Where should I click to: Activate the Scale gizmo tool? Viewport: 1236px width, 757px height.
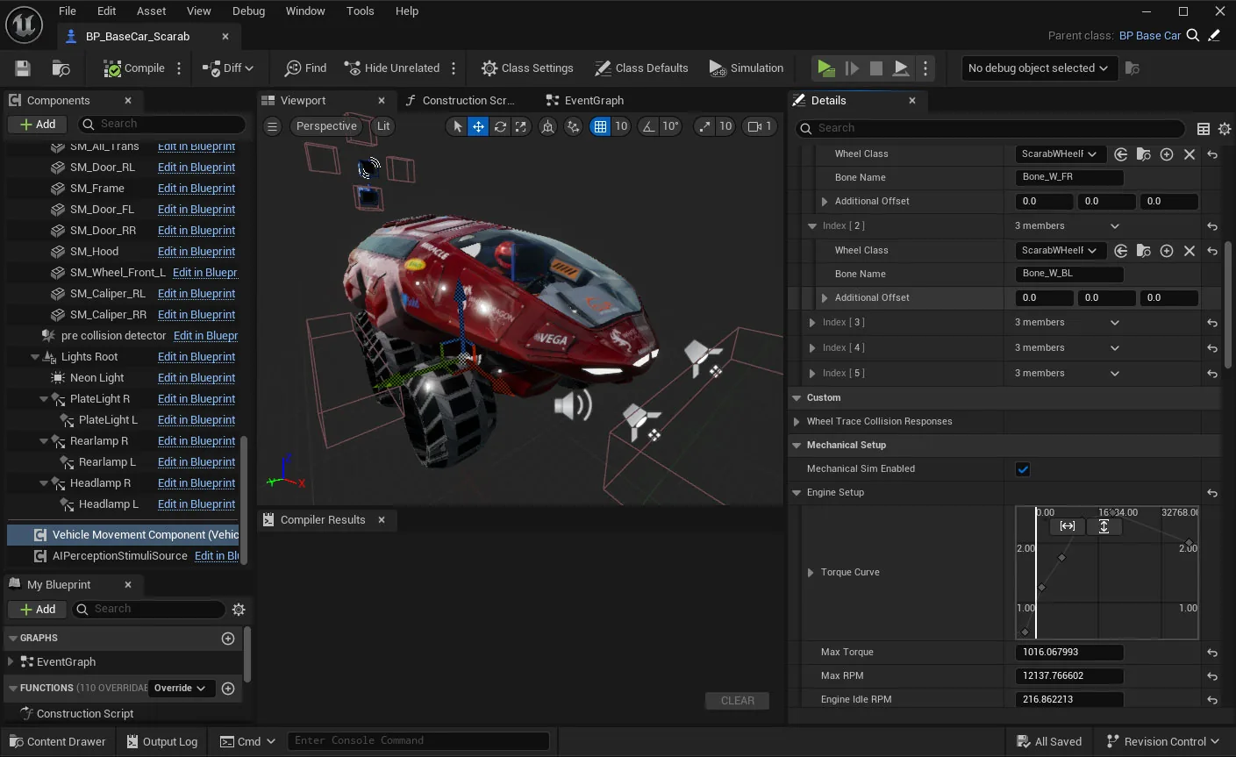tap(521, 126)
